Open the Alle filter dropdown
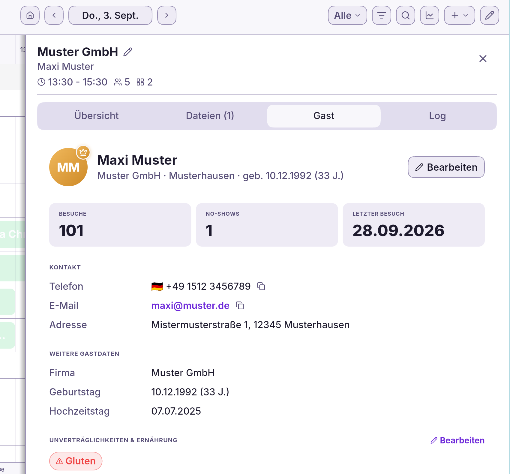 click(x=347, y=15)
